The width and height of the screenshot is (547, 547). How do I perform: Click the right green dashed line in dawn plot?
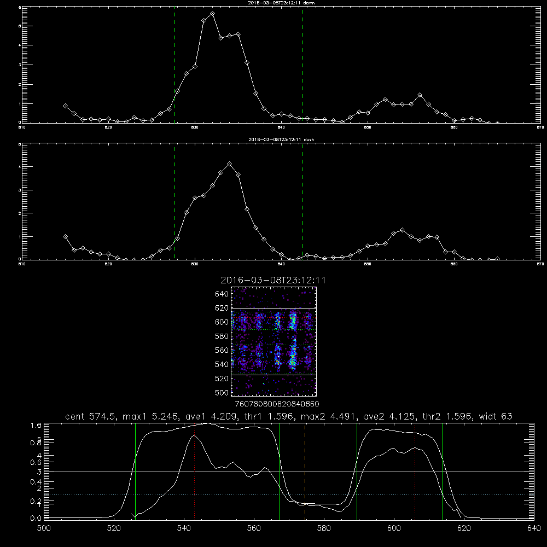302,65
